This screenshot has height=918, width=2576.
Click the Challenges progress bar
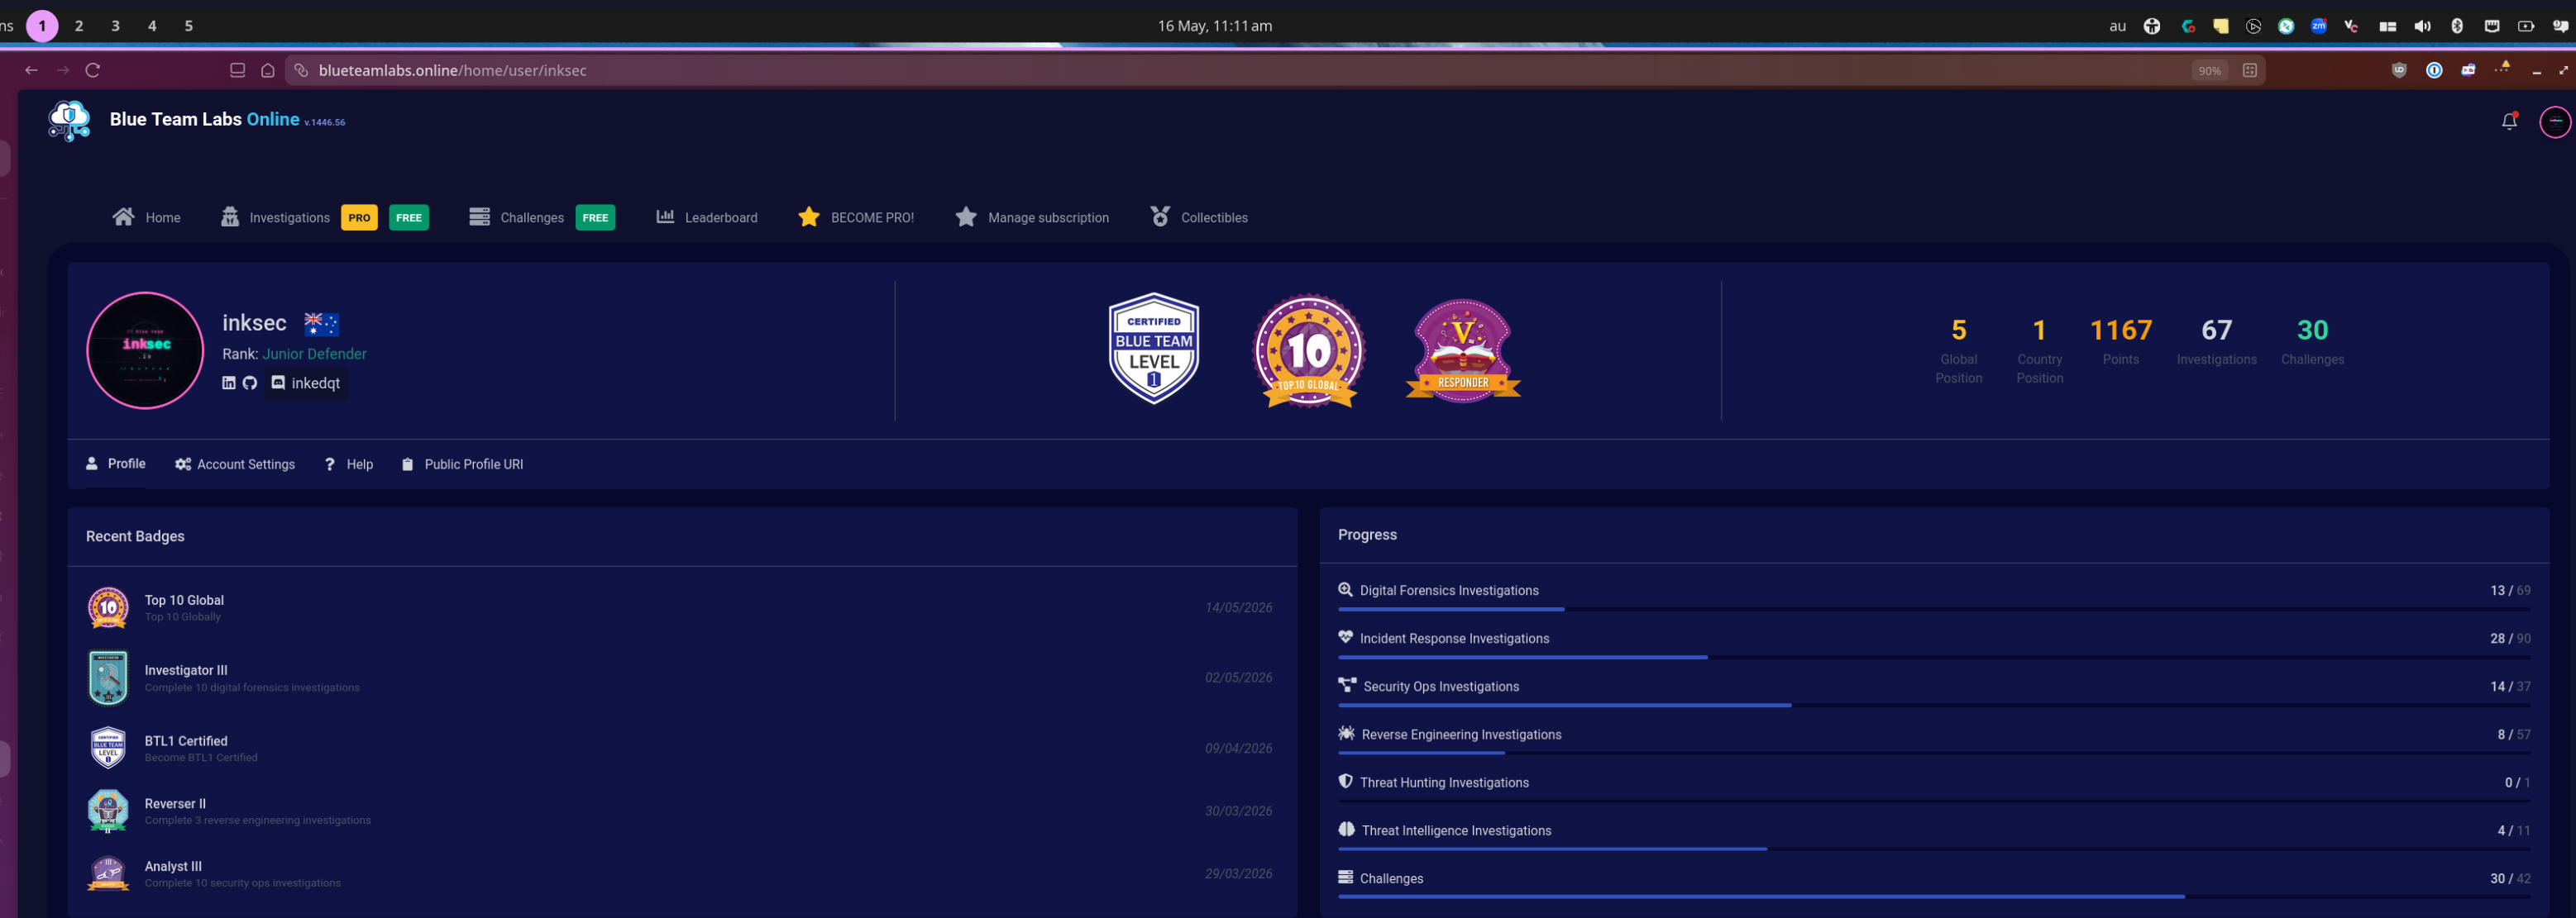pos(1934,896)
